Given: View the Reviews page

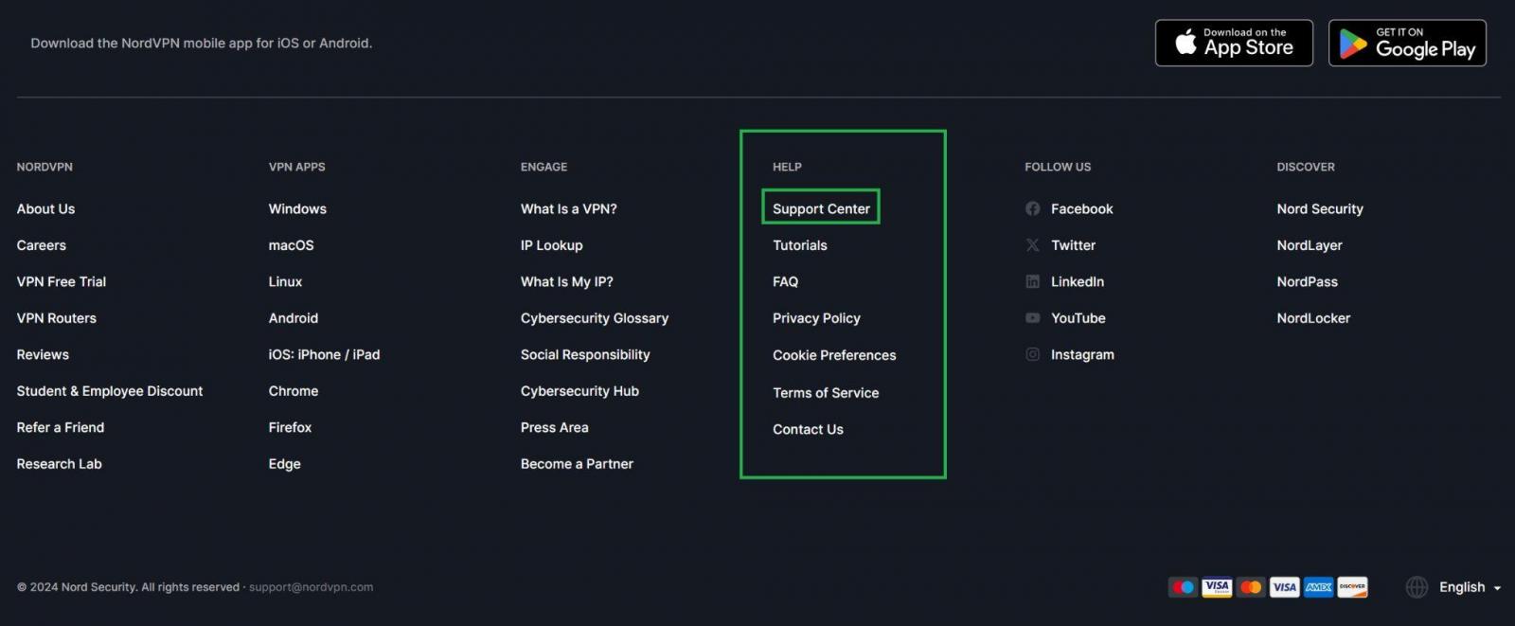Looking at the screenshot, I should 43,354.
